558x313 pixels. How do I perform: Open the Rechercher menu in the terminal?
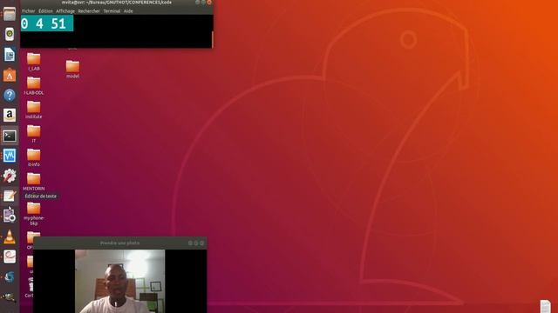coord(89,11)
